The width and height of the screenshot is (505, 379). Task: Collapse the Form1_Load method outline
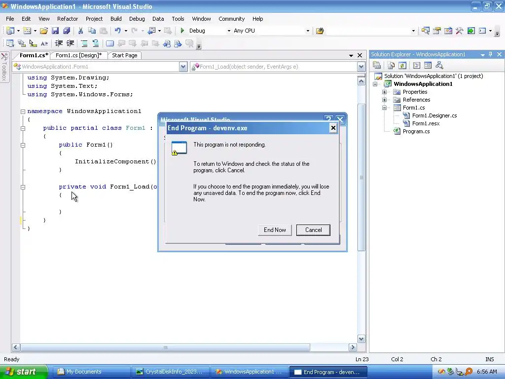(x=23, y=187)
